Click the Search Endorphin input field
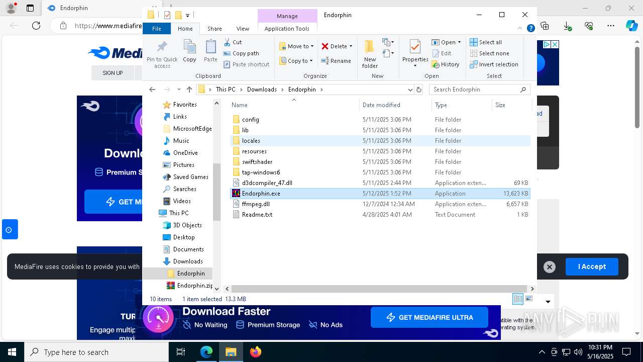This screenshot has width=643, height=362. tap(480, 89)
